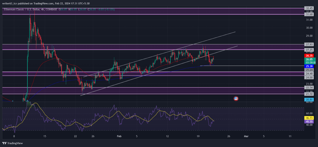Click the Mar label on time axis

point(246,136)
